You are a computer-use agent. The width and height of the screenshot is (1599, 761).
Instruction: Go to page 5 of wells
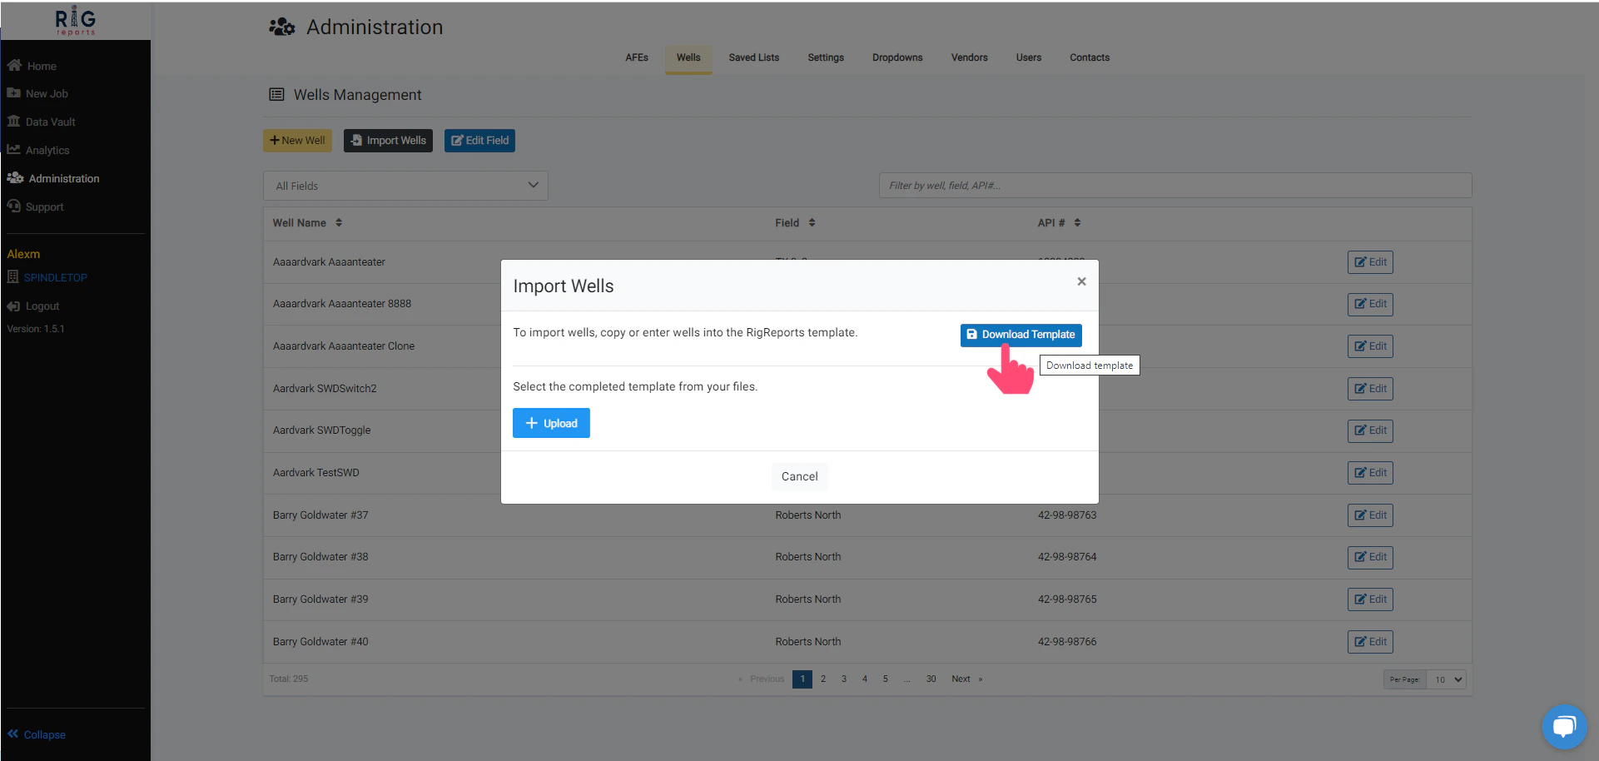pos(886,679)
